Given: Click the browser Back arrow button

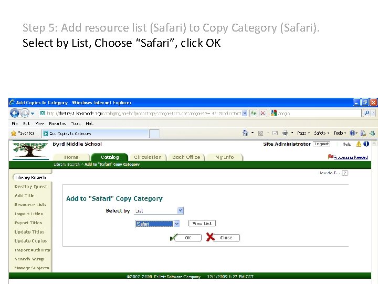Looking at the screenshot, I should [x=15, y=113].
